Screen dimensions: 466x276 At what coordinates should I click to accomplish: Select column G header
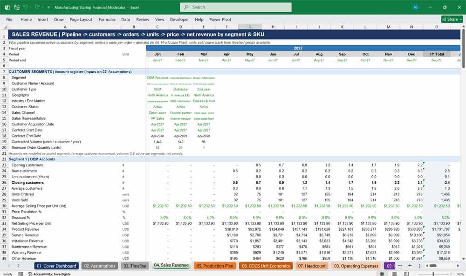[x=250, y=27]
